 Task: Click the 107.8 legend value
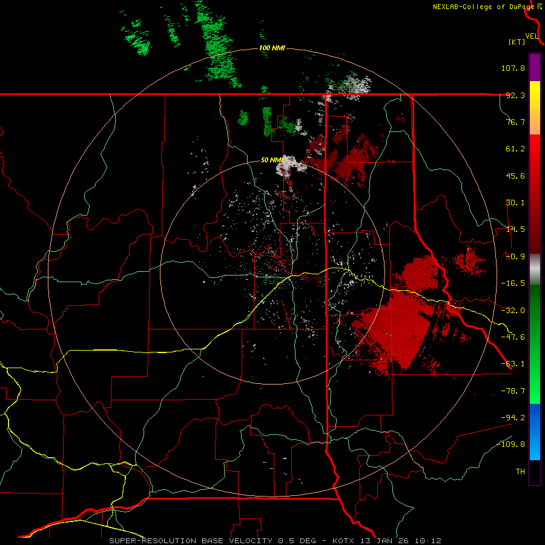pyautogui.click(x=513, y=68)
